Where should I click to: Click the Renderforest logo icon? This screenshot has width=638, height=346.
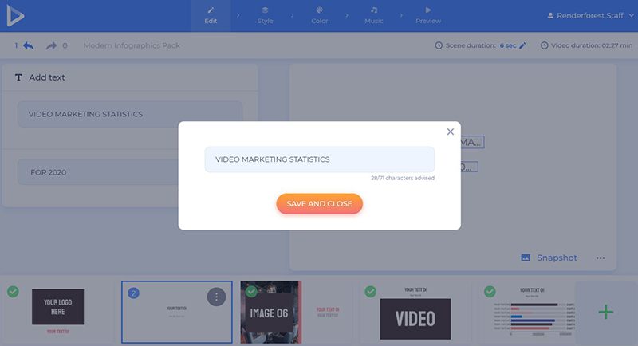pyautogui.click(x=16, y=16)
